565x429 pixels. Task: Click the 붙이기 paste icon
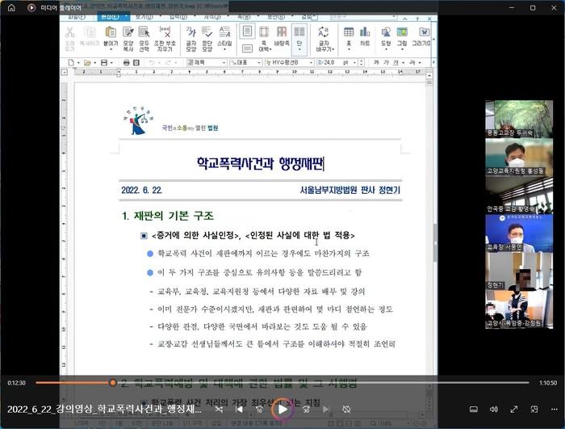111,38
